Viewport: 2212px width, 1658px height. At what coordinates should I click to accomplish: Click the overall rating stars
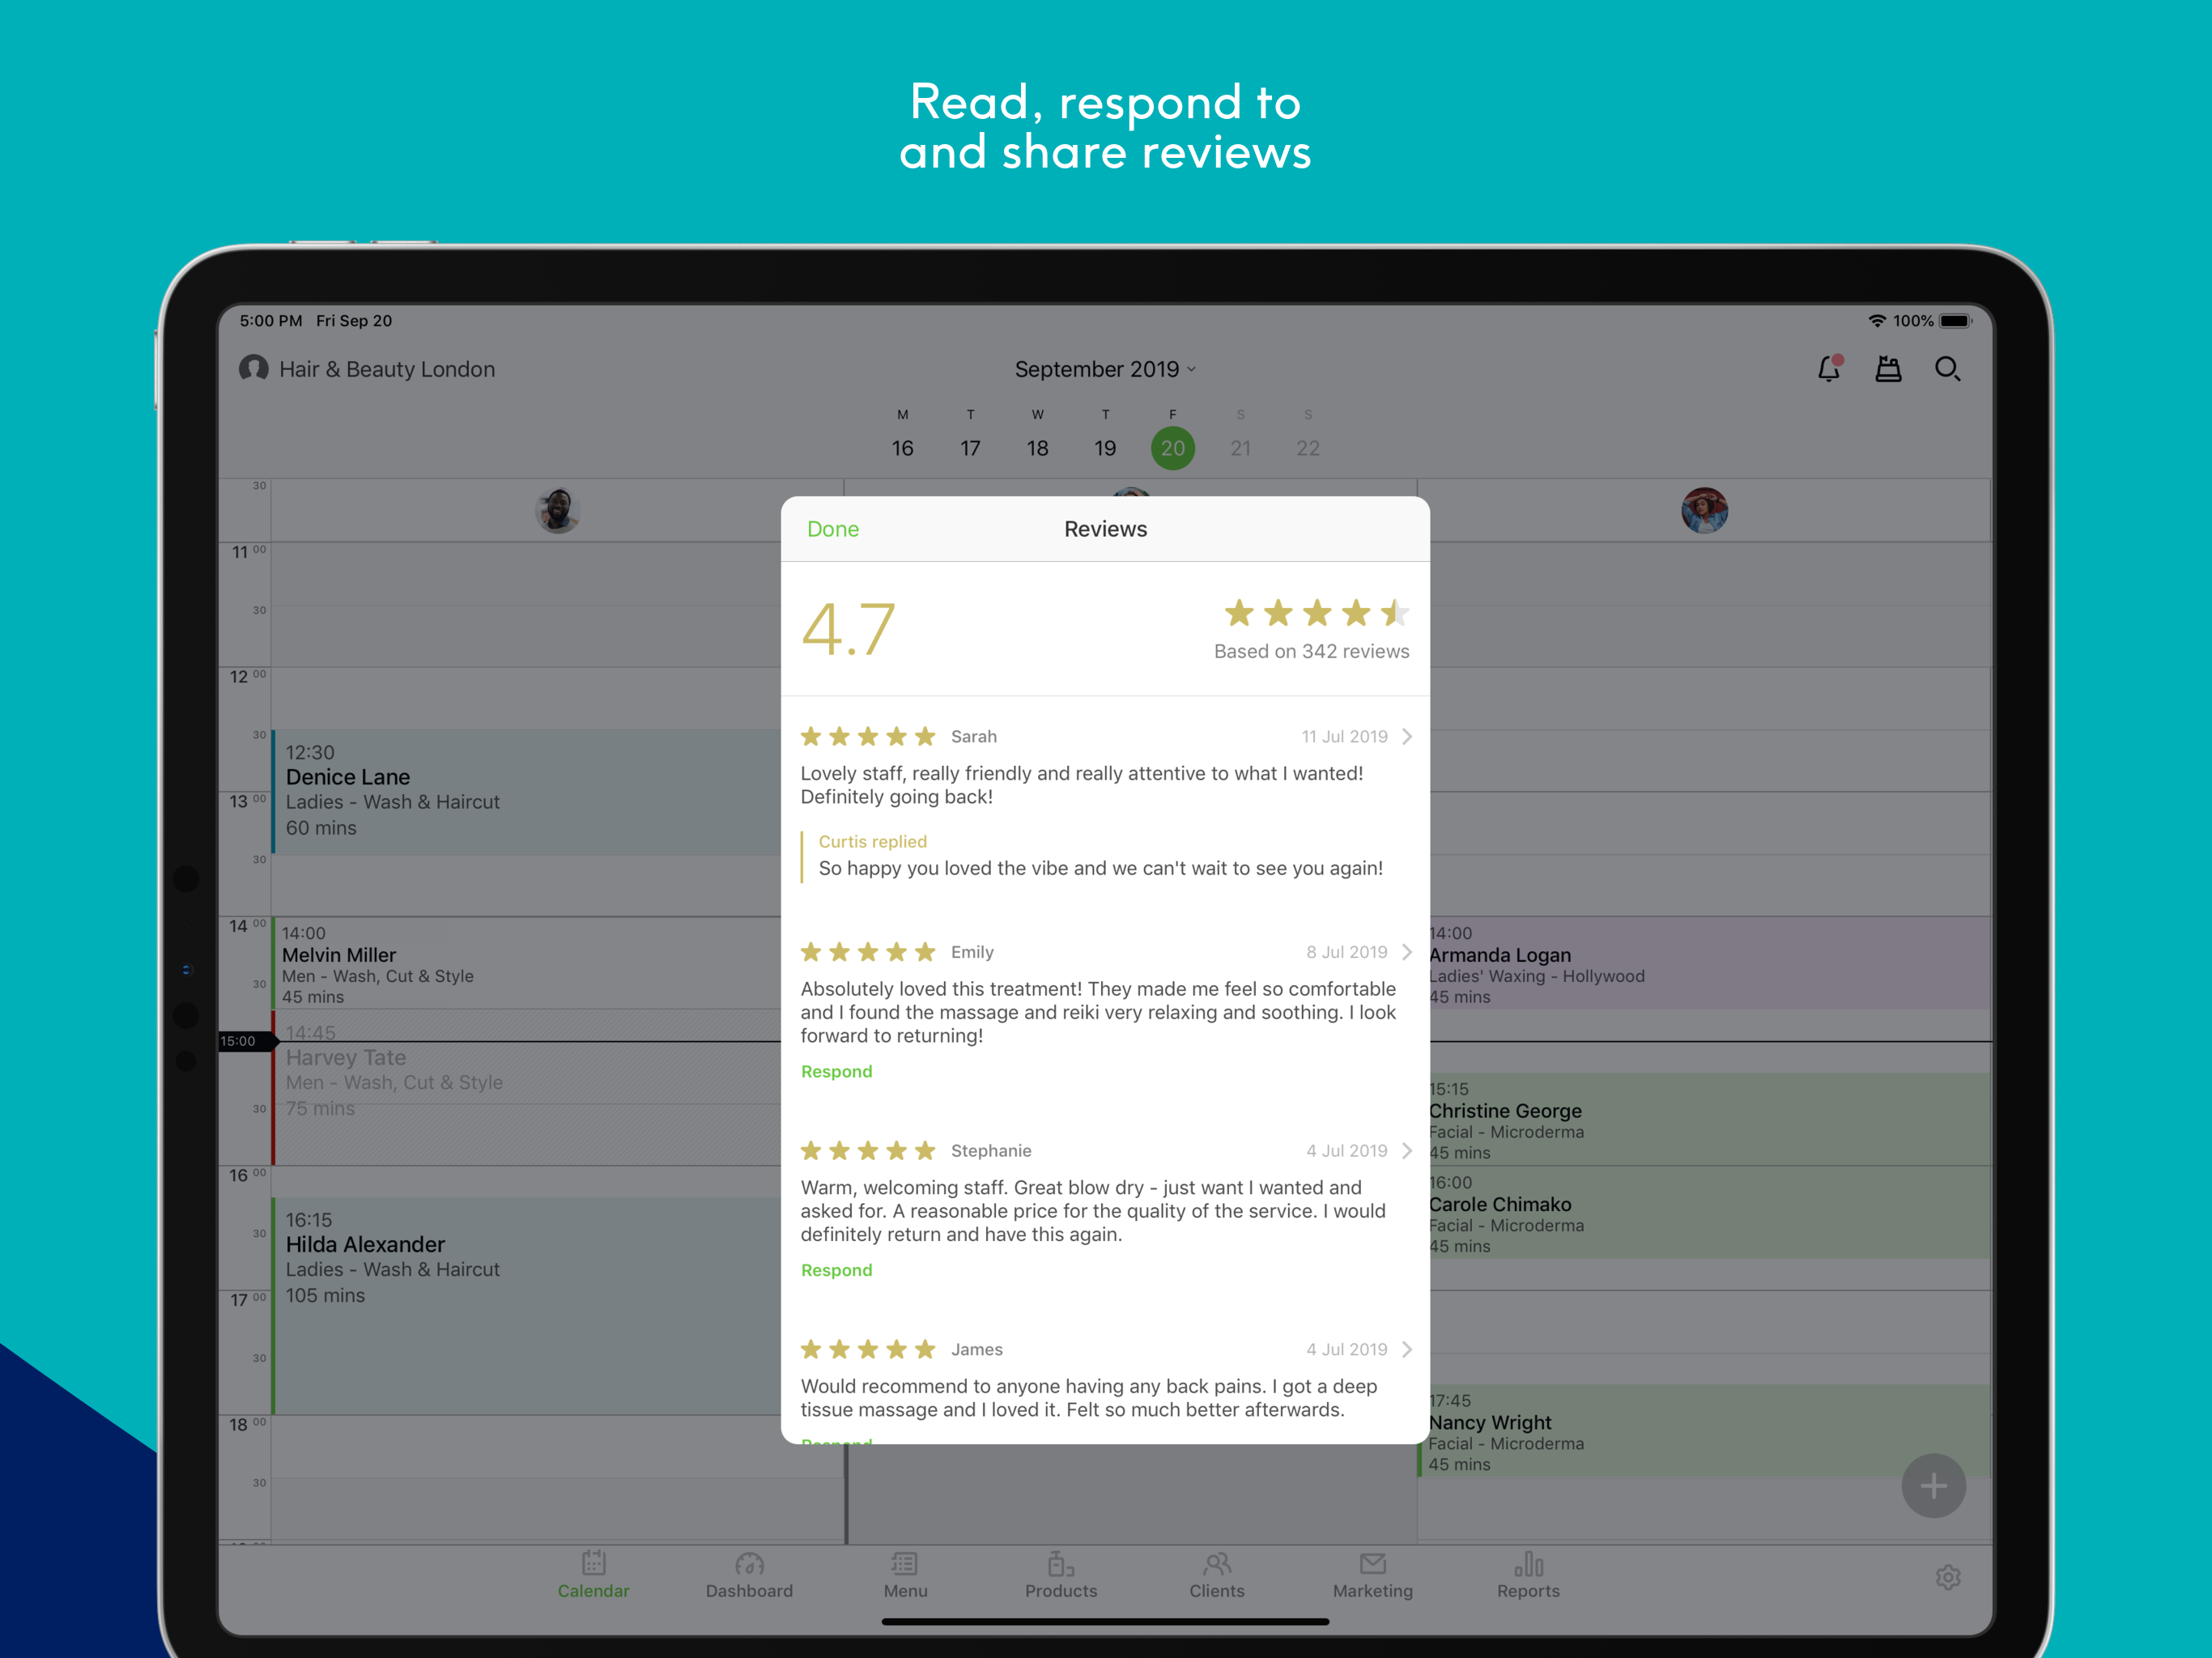1316,612
